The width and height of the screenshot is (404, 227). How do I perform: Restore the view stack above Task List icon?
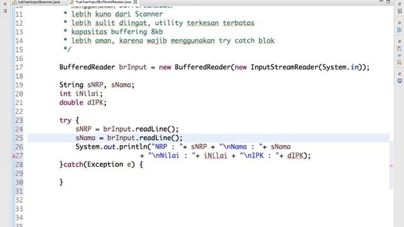[x=400, y=4]
